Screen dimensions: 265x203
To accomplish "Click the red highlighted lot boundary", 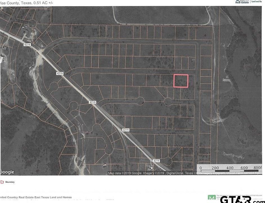I will (181, 81).
